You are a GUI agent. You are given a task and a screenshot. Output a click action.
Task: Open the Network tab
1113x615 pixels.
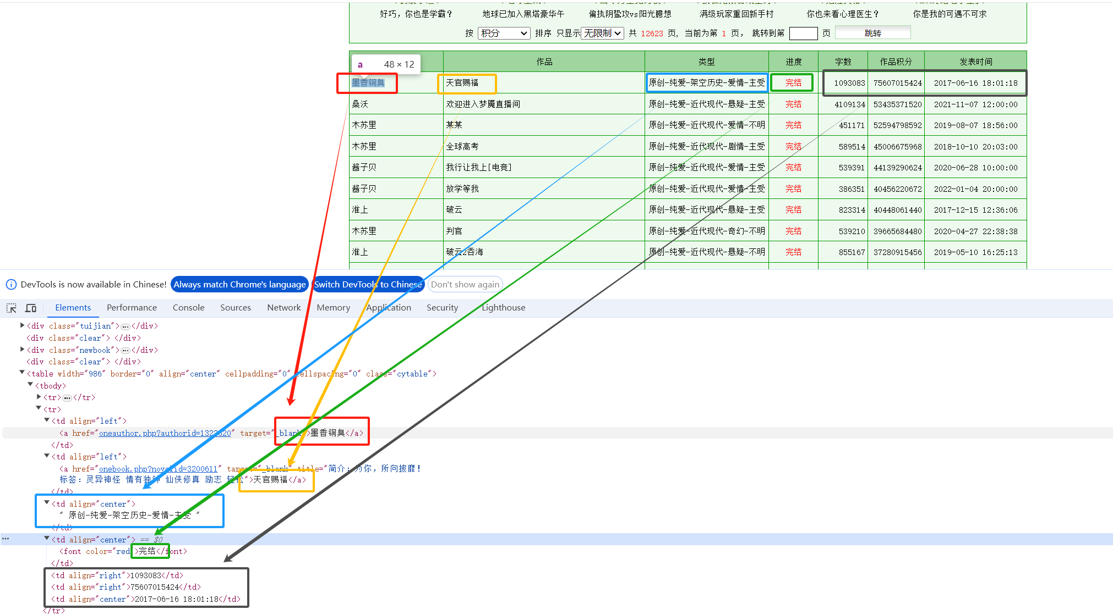tap(284, 308)
